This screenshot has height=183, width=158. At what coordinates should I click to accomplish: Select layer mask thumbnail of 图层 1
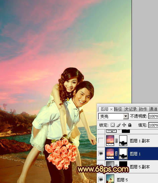coord(123,154)
